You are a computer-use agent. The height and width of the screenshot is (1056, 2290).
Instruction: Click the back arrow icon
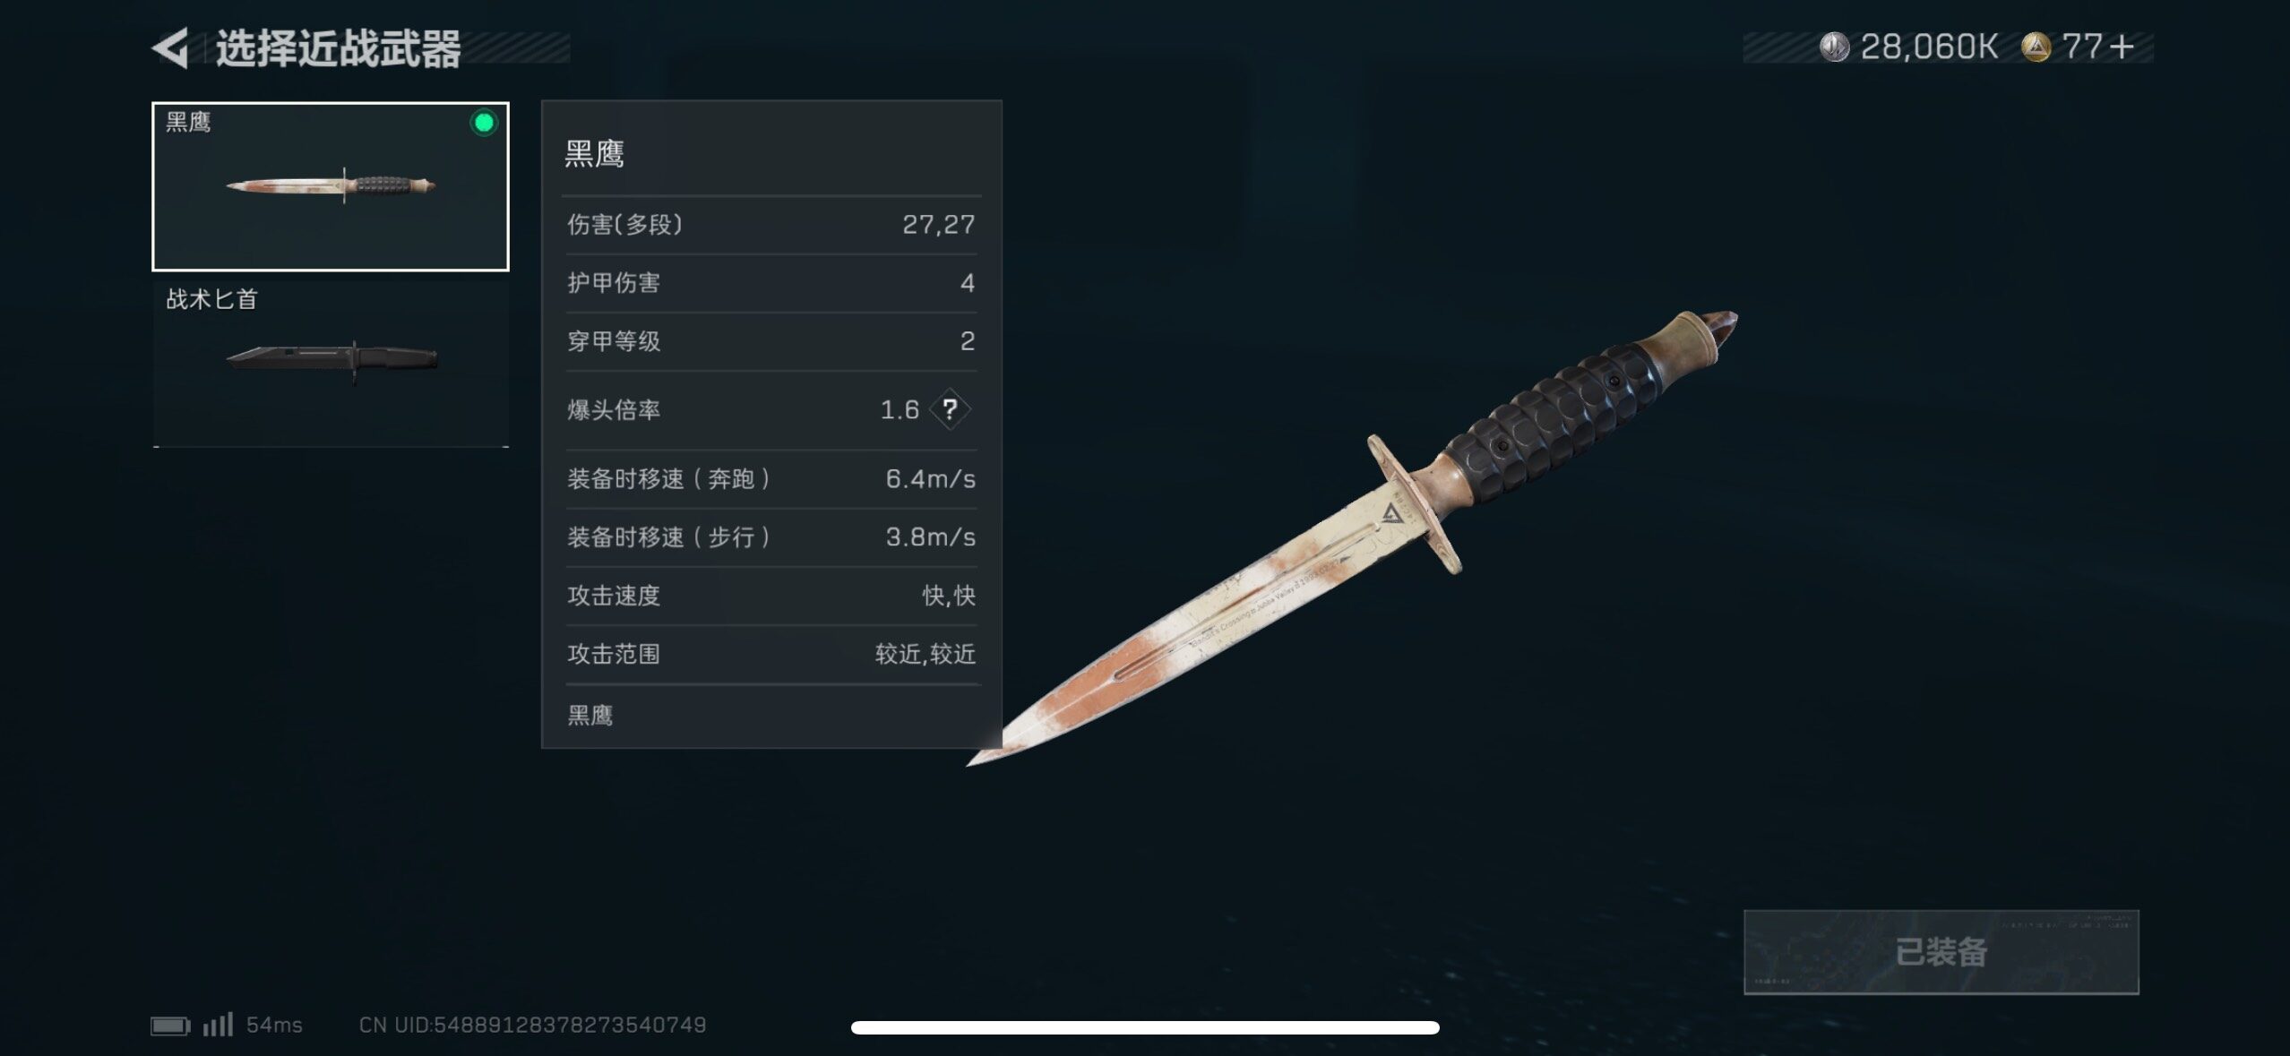point(170,47)
